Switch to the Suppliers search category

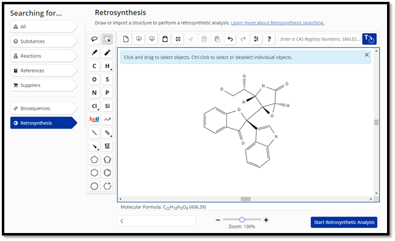click(x=44, y=85)
